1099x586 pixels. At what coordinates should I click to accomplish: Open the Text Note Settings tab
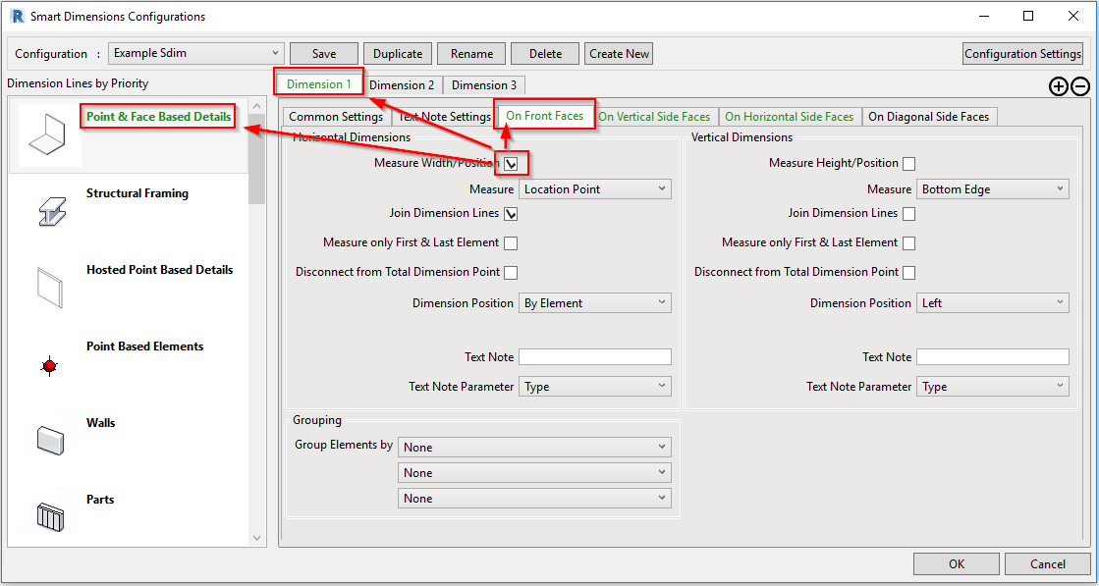pos(444,117)
